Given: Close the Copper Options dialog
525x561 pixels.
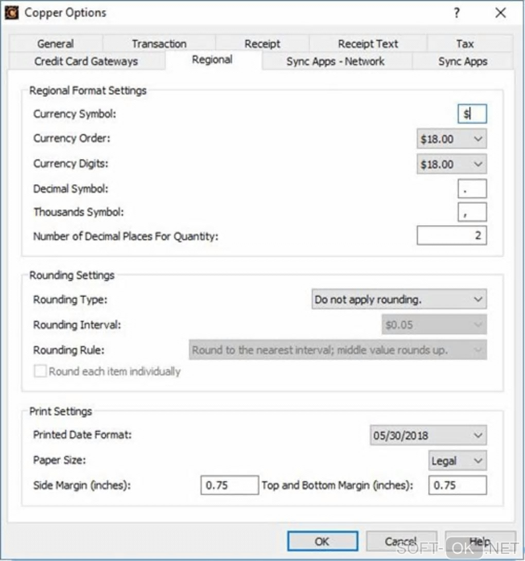Looking at the screenshot, I should point(501,13).
